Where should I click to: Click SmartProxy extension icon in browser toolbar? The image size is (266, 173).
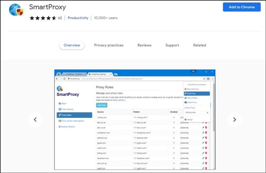pyautogui.click(x=208, y=79)
